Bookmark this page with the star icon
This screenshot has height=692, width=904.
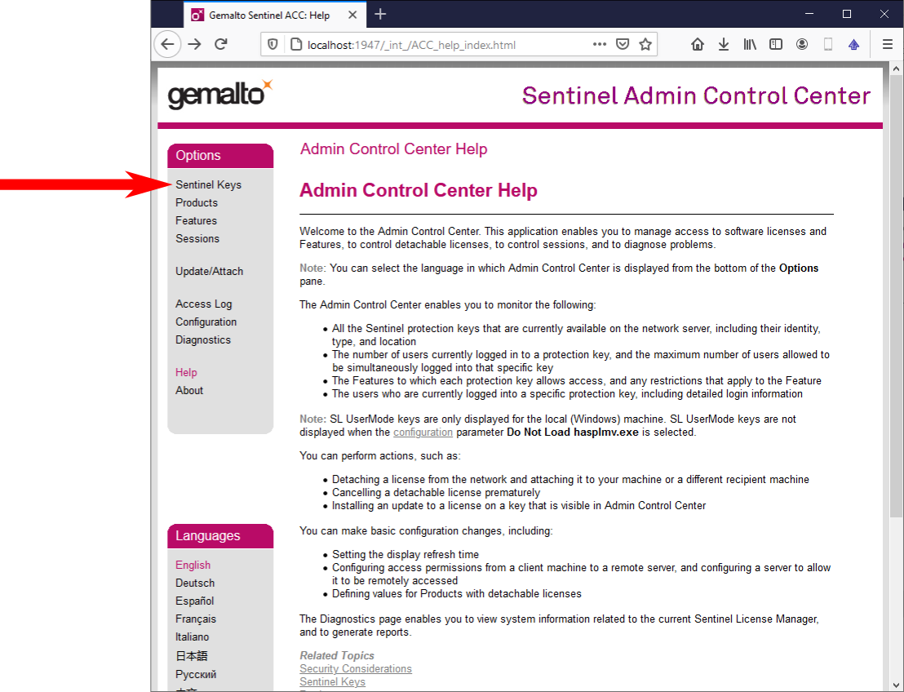coord(645,44)
